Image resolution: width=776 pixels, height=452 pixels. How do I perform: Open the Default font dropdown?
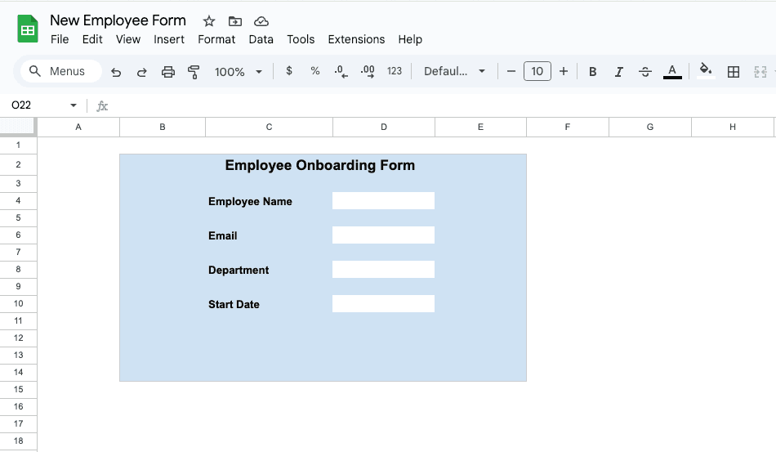click(x=454, y=71)
